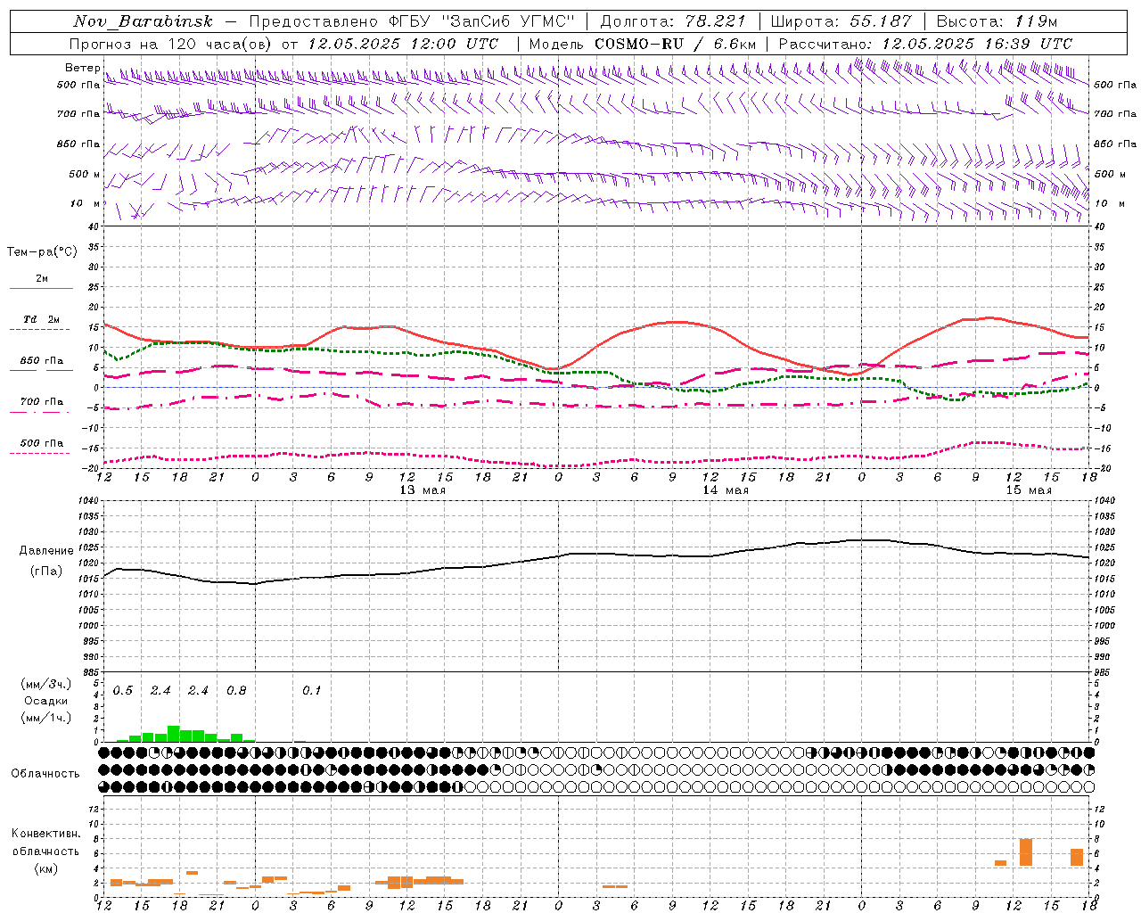Select the '(мм/3ч.)' precipitation unit label
1141x913 pixels.
coord(46,684)
